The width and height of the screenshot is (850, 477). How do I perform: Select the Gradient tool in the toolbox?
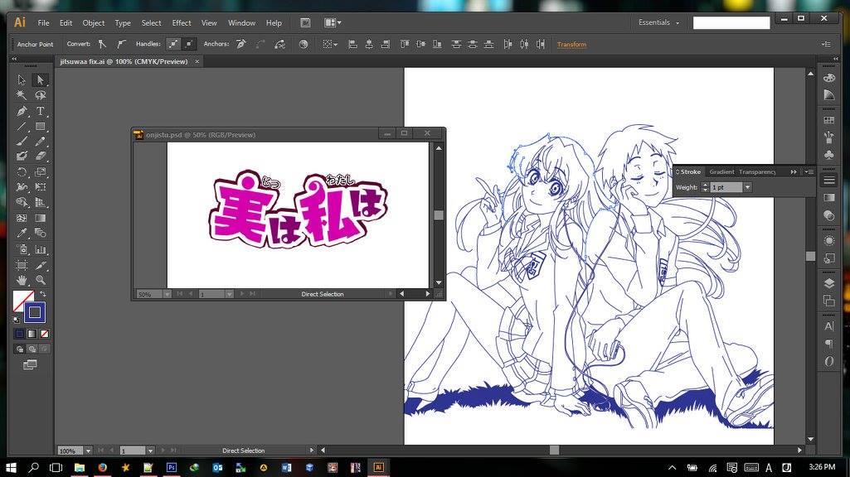tap(40, 218)
